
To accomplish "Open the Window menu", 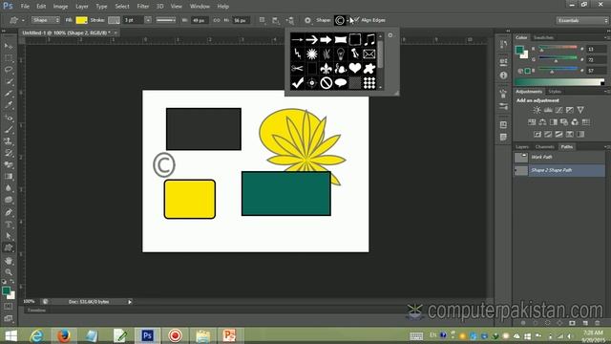I will pos(200,7).
